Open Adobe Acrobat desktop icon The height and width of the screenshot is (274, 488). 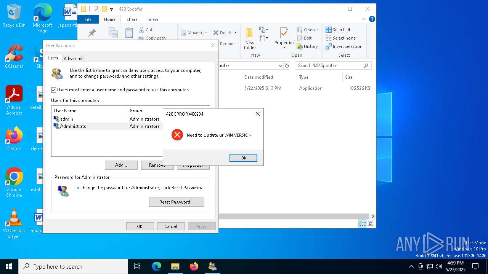coord(14,100)
